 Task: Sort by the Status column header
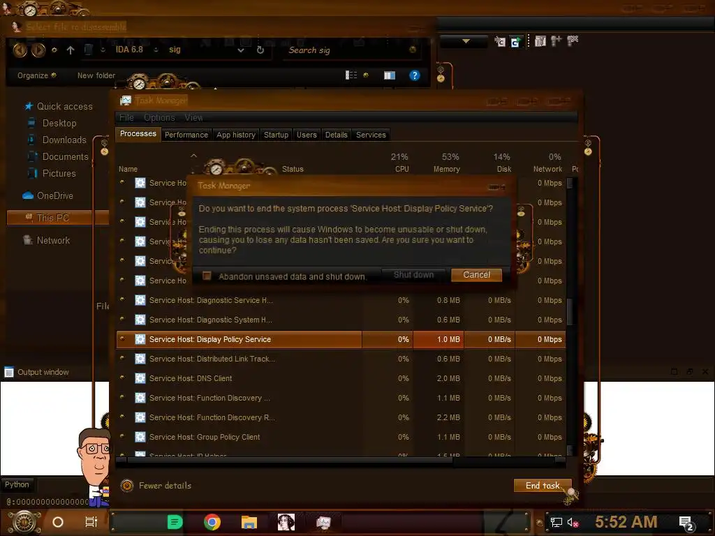click(293, 169)
